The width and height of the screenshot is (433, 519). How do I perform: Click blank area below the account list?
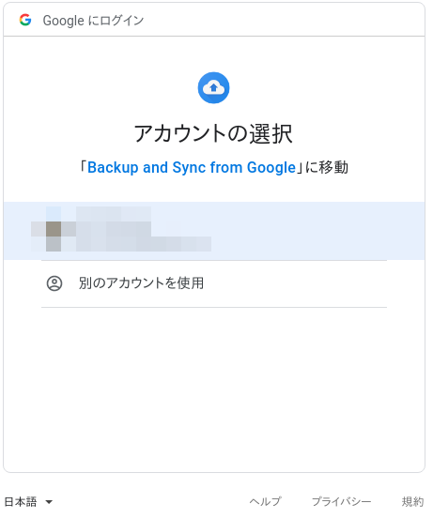[x=214, y=388]
